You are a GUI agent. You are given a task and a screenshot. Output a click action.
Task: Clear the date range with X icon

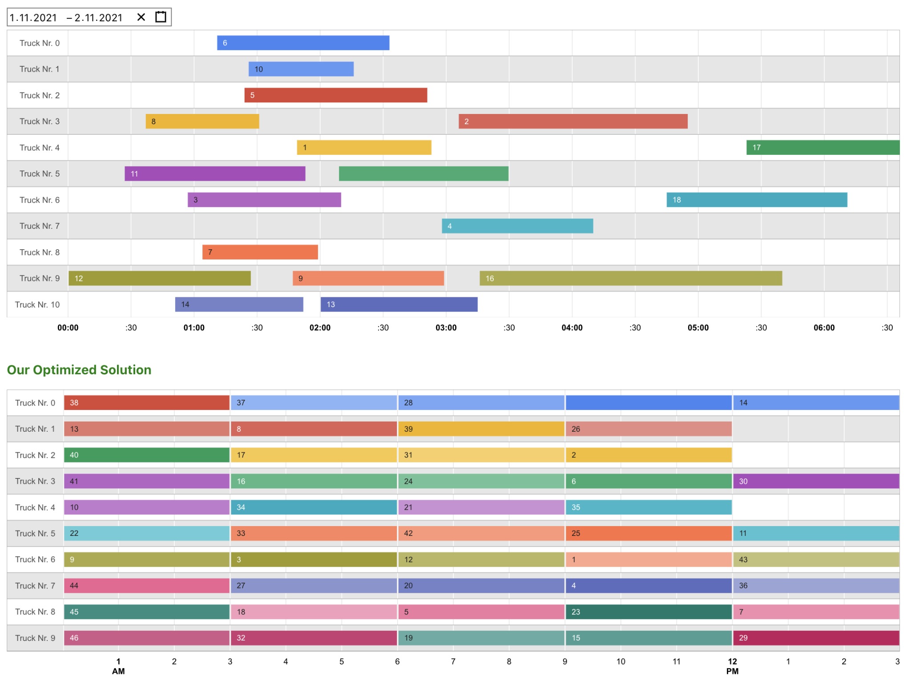click(x=141, y=17)
